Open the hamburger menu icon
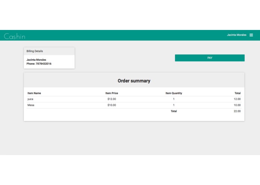Image resolution: width=260 pixels, height=185 pixels. point(251,35)
